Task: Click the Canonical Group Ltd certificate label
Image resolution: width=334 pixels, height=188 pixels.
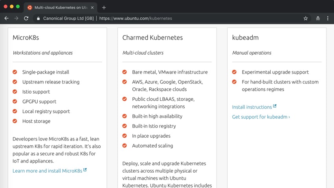Action: tap(68, 18)
